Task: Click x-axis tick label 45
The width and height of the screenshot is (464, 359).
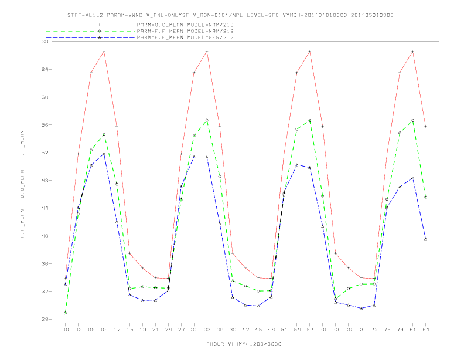Action: pos(258,330)
